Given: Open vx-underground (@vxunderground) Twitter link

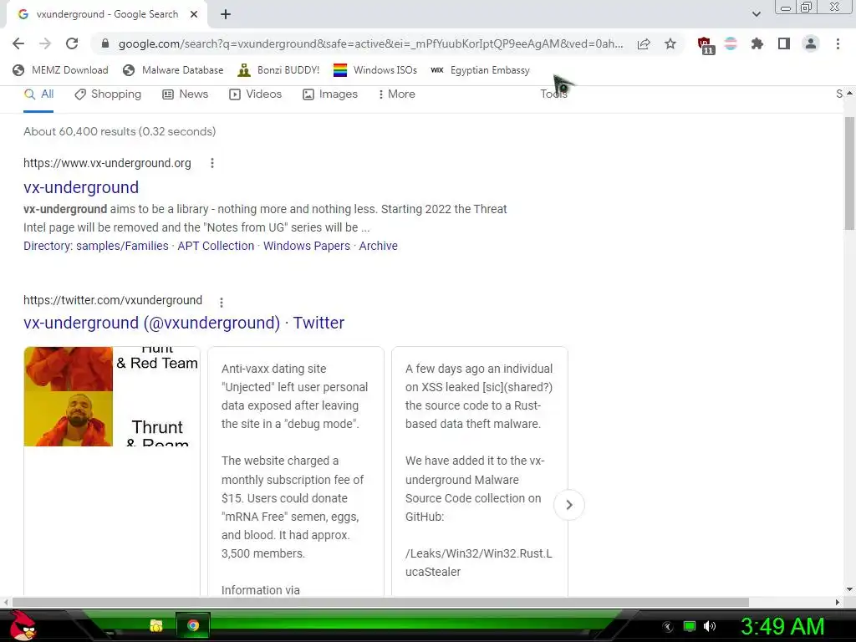Looking at the screenshot, I should pyautogui.click(x=183, y=323).
